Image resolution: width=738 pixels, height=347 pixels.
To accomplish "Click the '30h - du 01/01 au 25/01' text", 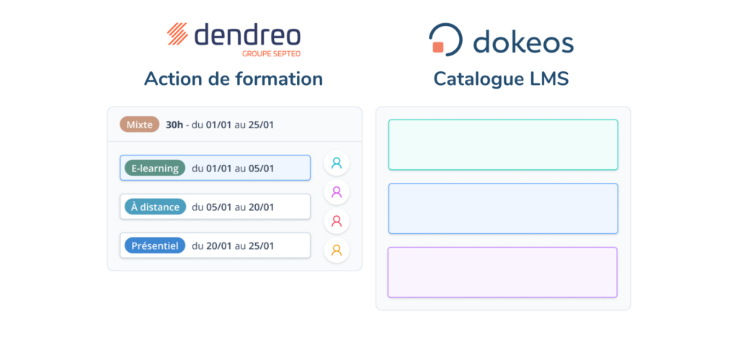I will coord(220,125).
